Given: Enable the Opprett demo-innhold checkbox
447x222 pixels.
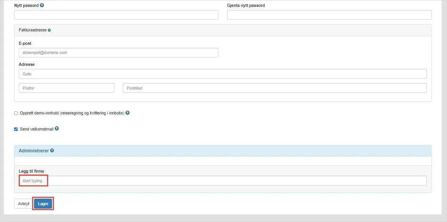Looking at the screenshot, I should tap(16, 113).
